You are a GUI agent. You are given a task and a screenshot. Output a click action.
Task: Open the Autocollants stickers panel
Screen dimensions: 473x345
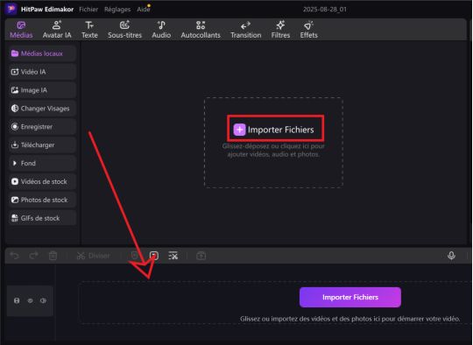[201, 30]
